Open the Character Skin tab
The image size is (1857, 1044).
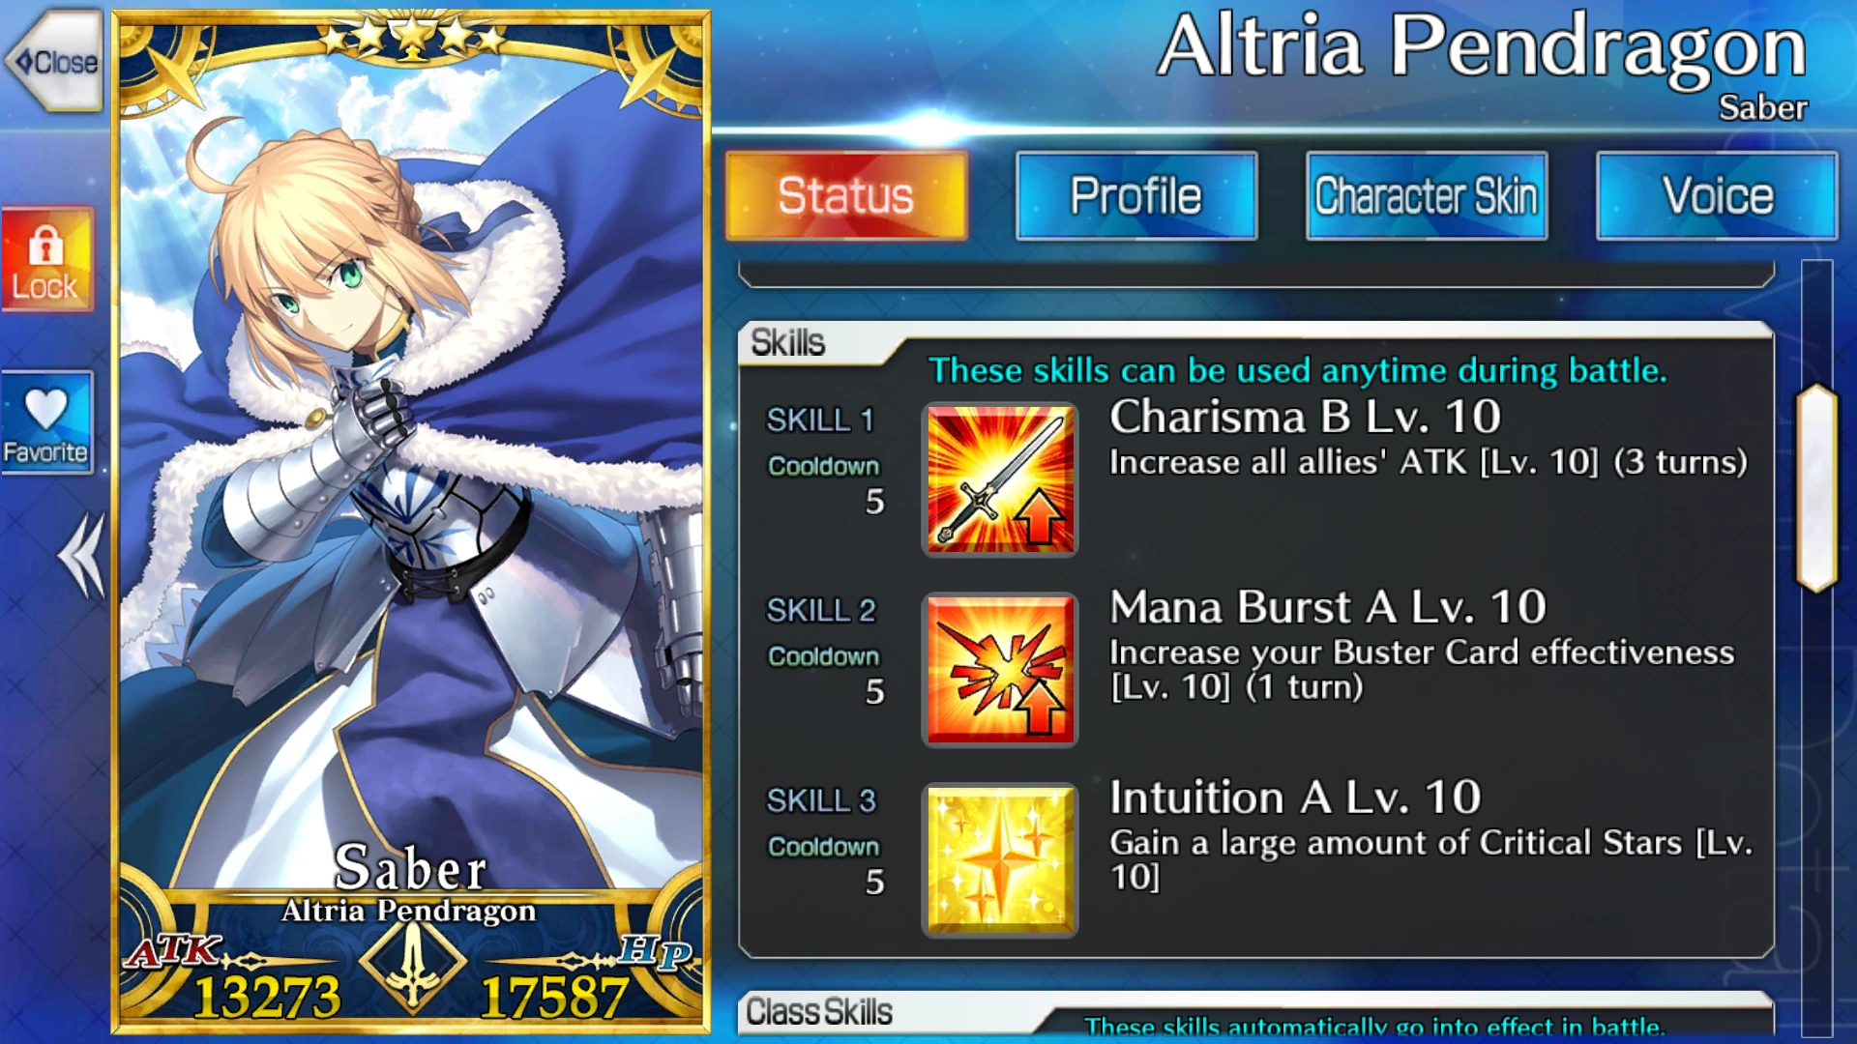click(x=1427, y=195)
